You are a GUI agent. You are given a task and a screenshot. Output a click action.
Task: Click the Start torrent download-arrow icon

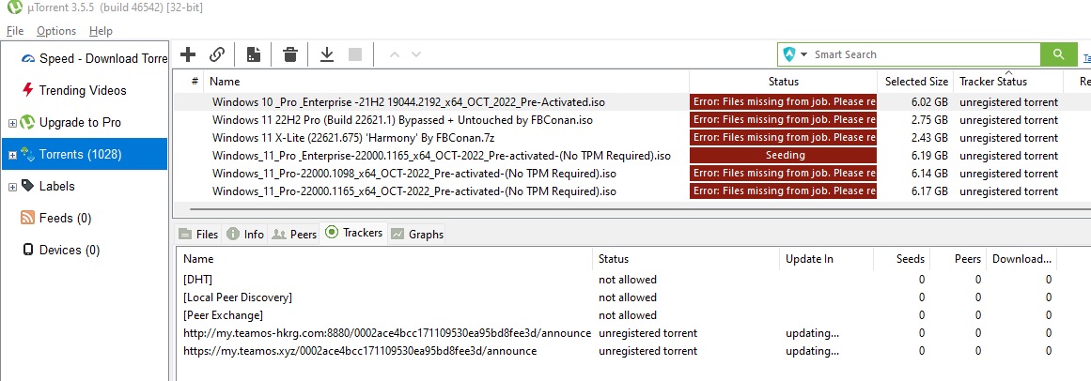pyautogui.click(x=327, y=54)
